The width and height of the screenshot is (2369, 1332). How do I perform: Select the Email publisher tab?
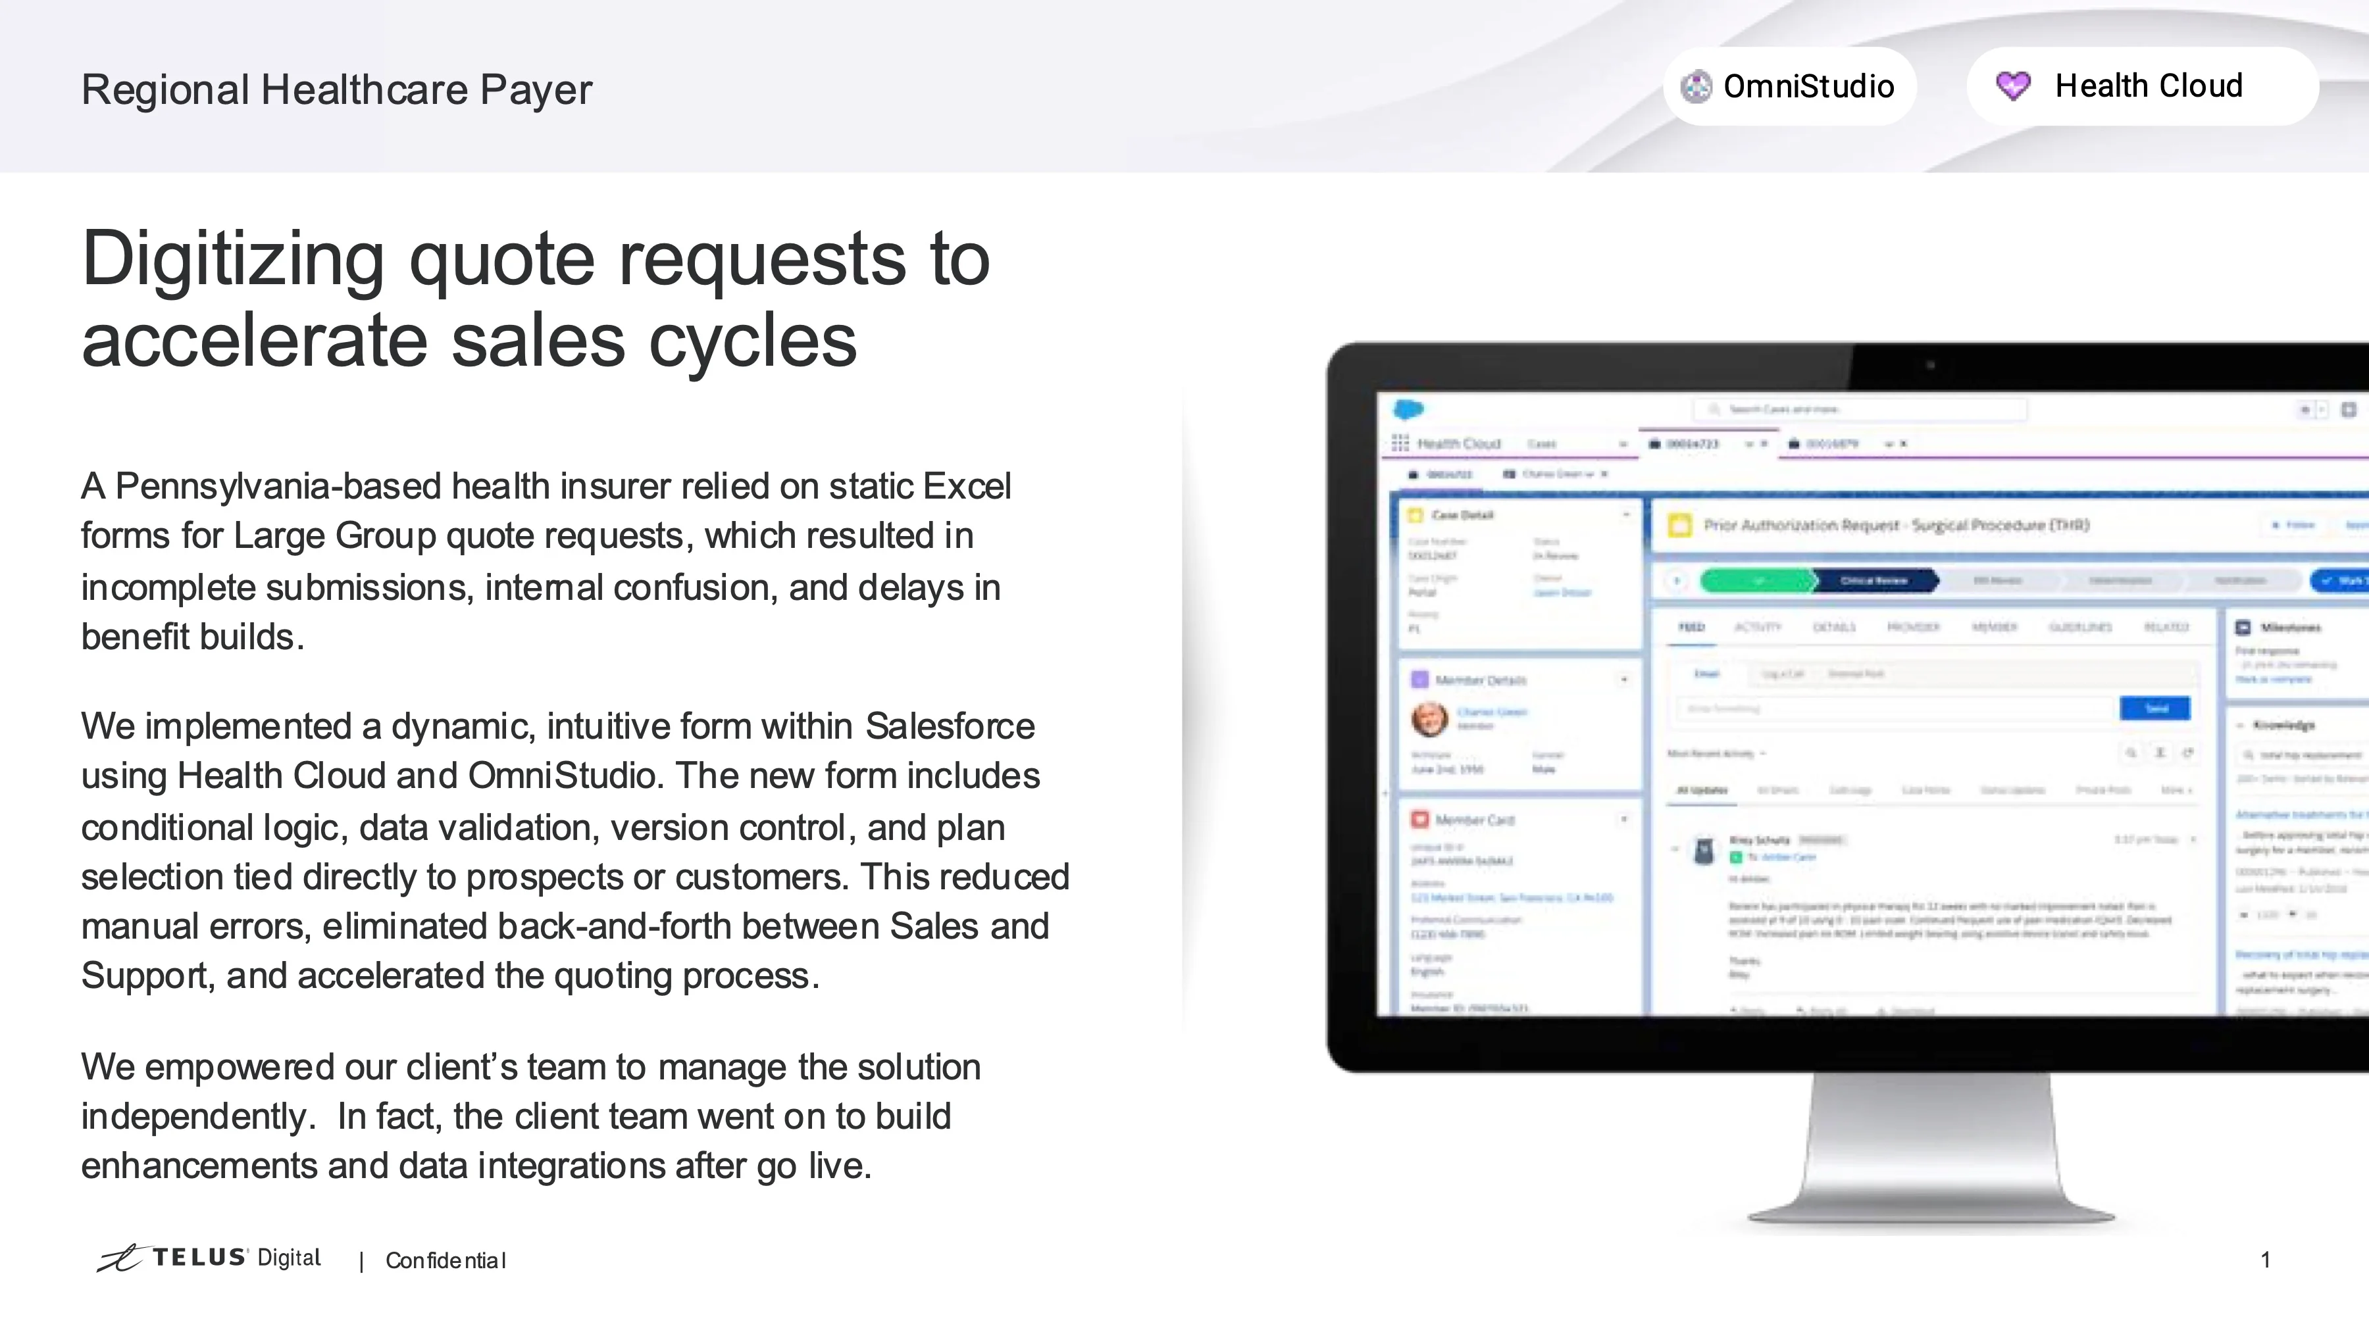tap(1707, 674)
